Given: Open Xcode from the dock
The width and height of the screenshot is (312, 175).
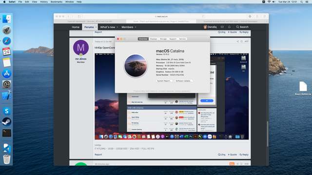Looking at the screenshot, I should tap(6, 95).
